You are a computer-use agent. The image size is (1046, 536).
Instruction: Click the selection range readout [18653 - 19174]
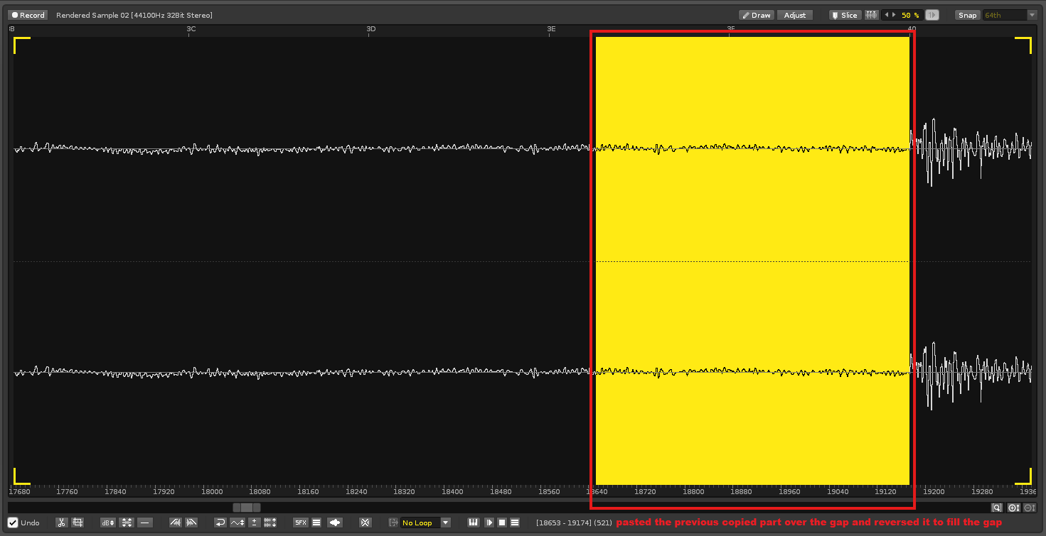click(x=565, y=523)
